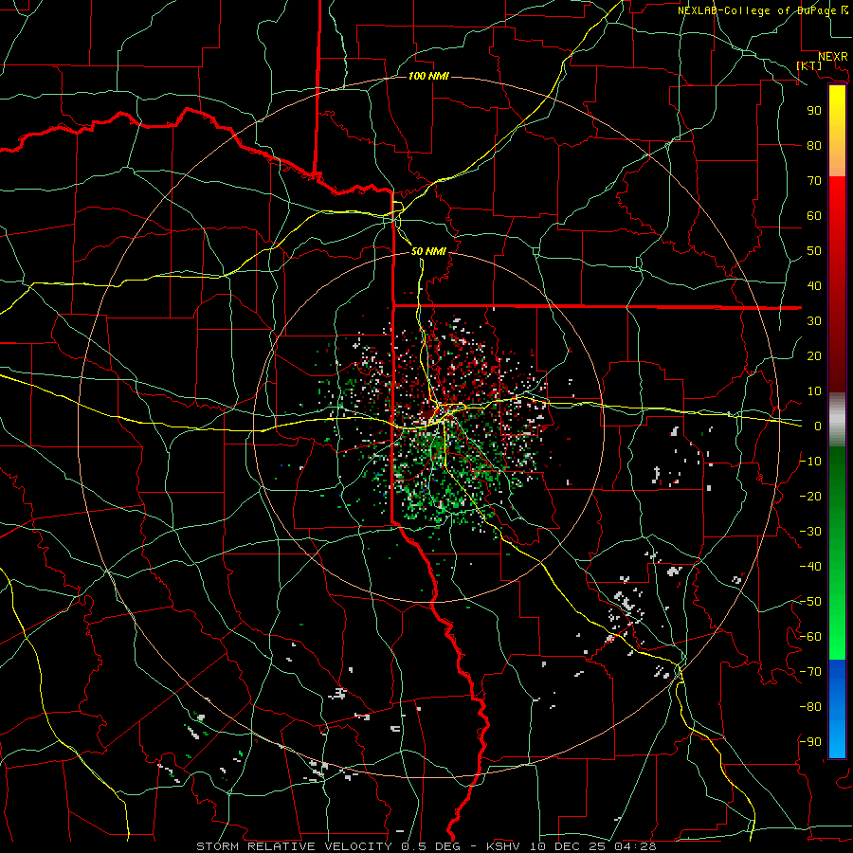Click the -20 value on velocity scale
The height and width of the screenshot is (853, 853).
pyautogui.click(x=810, y=496)
